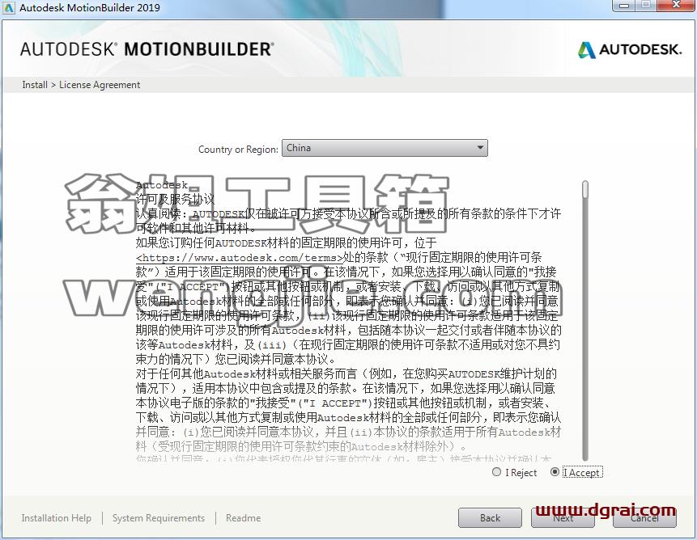Click the AUTODESK MOTIONBUILDER header title
This screenshot has height=540, width=697.
tap(147, 49)
